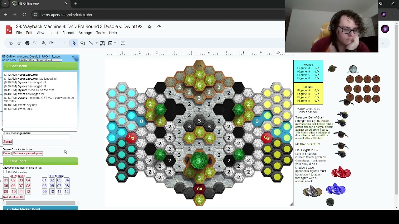Image resolution: width=399 pixels, height=224 pixels.
Task: Click the left panel horizontal scrollbar
Action: tap(40, 203)
